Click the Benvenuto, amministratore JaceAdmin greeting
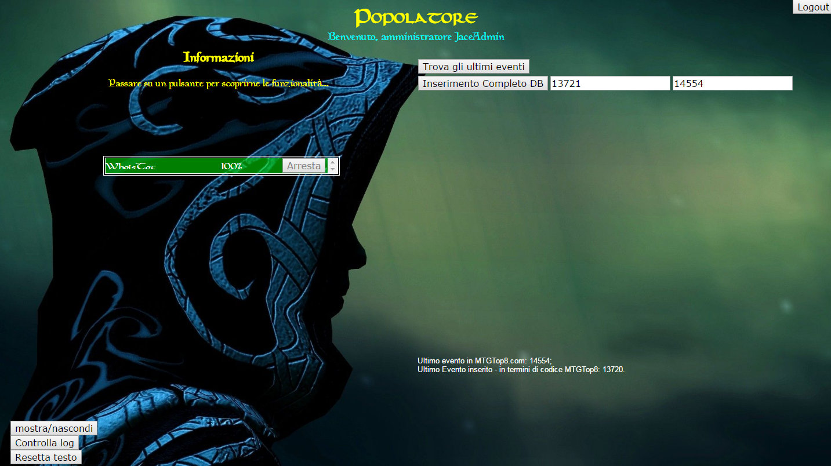The height and width of the screenshot is (466, 831). (x=416, y=37)
